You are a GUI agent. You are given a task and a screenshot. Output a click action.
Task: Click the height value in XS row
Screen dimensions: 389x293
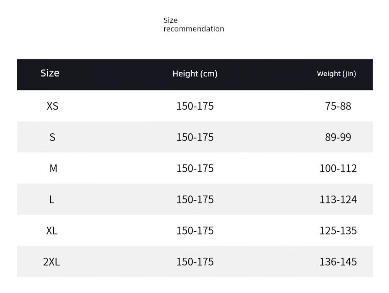tap(195, 106)
